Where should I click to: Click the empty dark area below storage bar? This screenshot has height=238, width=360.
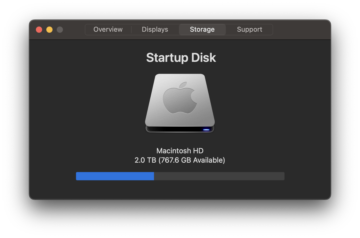(x=180, y=190)
